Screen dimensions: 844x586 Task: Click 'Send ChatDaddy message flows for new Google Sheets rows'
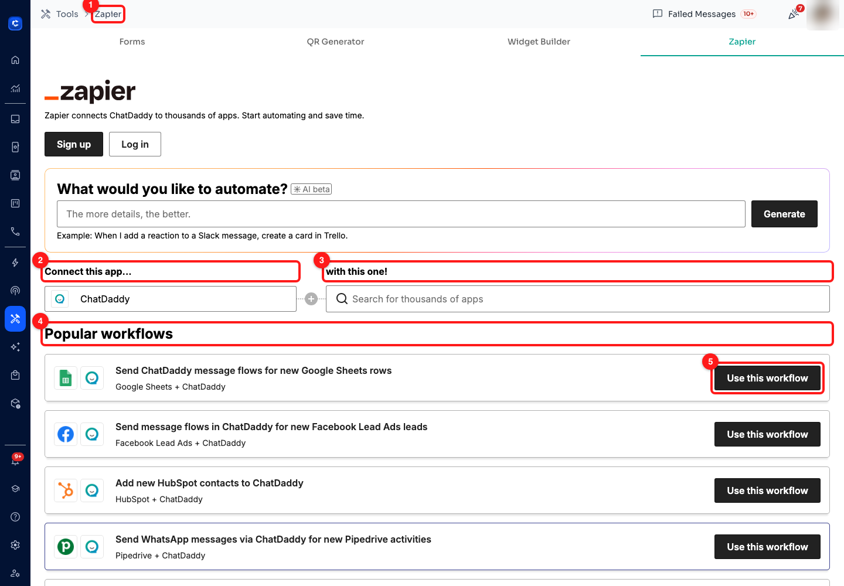click(253, 370)
